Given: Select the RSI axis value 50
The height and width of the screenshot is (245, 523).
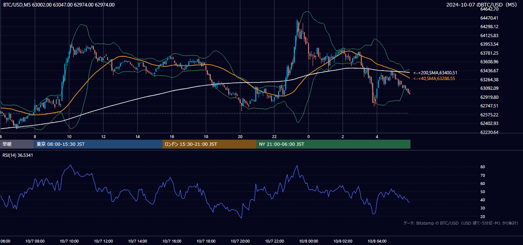Looking at the screenshot, I should point(483,192).
